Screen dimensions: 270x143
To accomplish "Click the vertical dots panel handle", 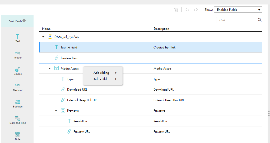I will tap(269, 113).
